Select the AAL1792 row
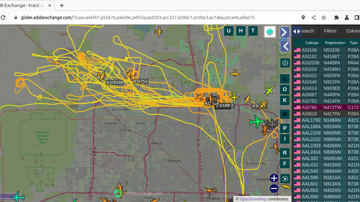360x202 pixels. point(326,120)
